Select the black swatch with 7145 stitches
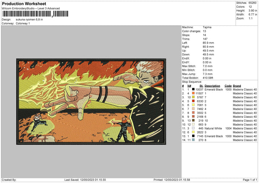Viewport: 259px width, 183px height. (x=193, y=136)
